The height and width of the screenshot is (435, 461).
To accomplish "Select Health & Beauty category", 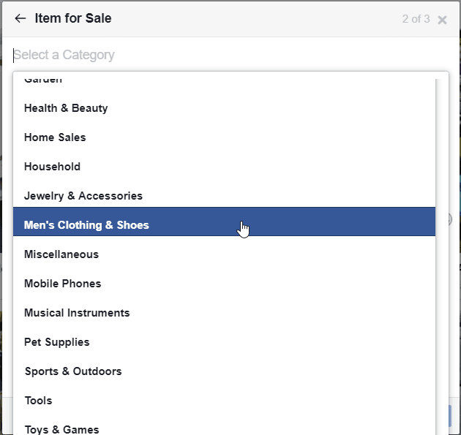I will pyautogui.click(x=224, y=108).
